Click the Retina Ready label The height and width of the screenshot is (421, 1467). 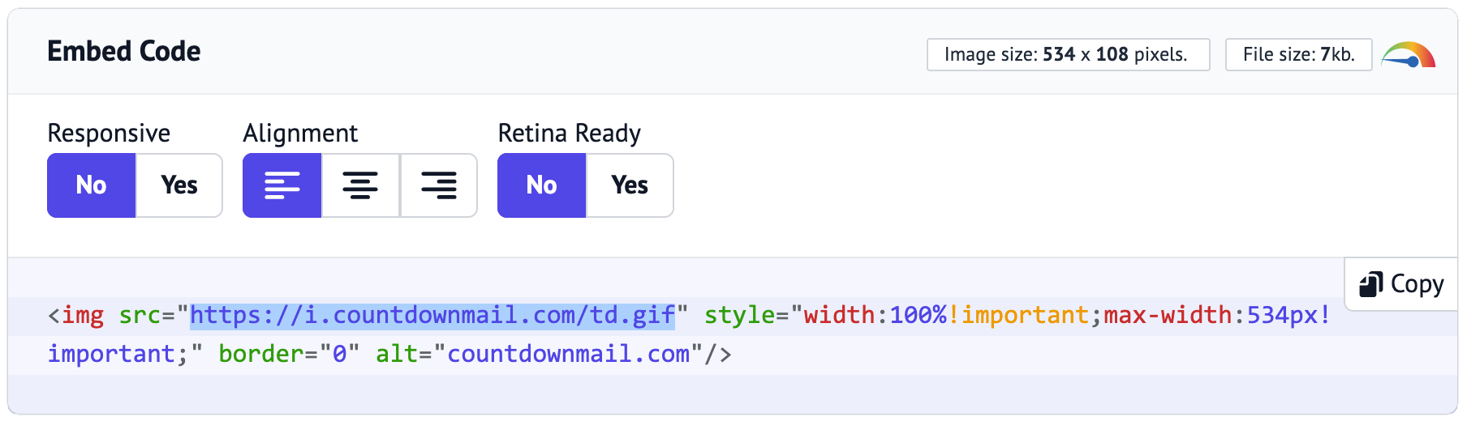pos(570,133)
